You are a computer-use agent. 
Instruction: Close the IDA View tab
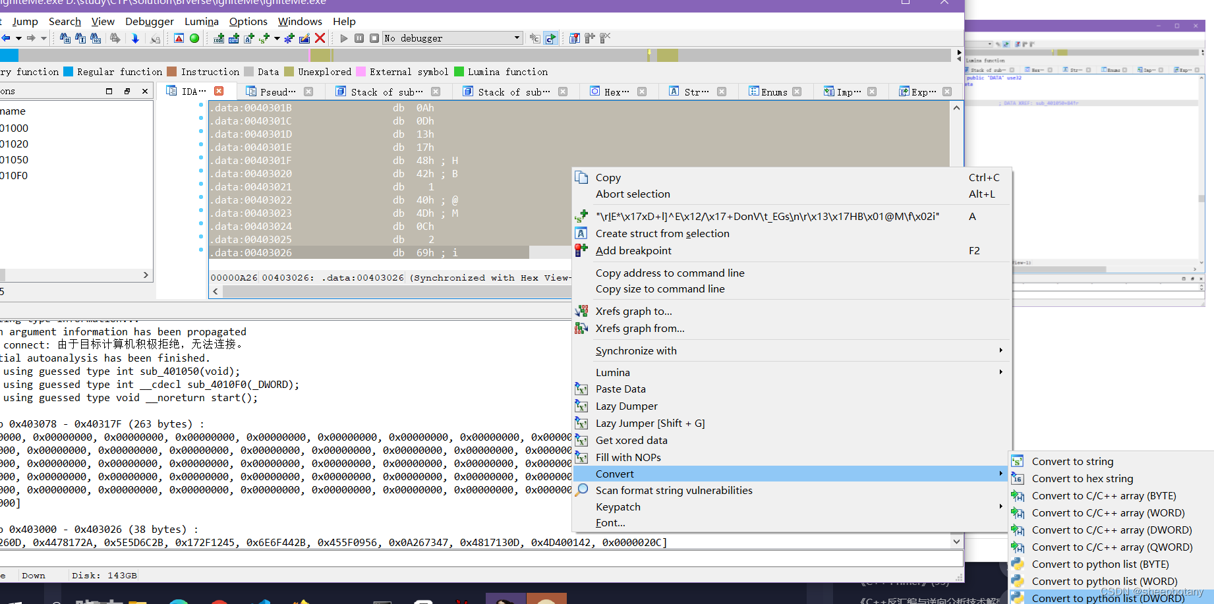point(219,91)
